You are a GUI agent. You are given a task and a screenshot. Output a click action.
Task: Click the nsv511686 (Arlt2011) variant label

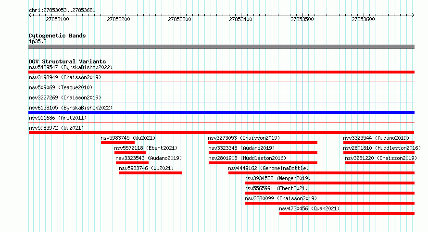(x=58, y=118)
